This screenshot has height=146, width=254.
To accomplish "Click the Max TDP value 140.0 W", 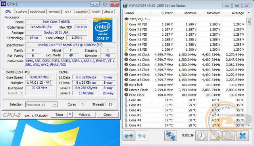I will [x=81, y=27].
